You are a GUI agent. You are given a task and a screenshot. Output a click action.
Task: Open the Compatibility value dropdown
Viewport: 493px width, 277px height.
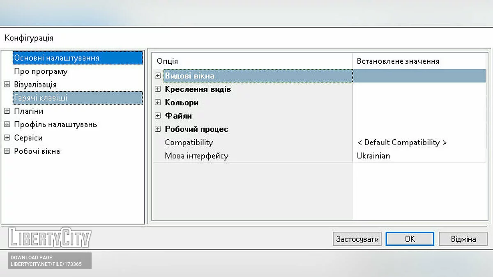[401, 142]
